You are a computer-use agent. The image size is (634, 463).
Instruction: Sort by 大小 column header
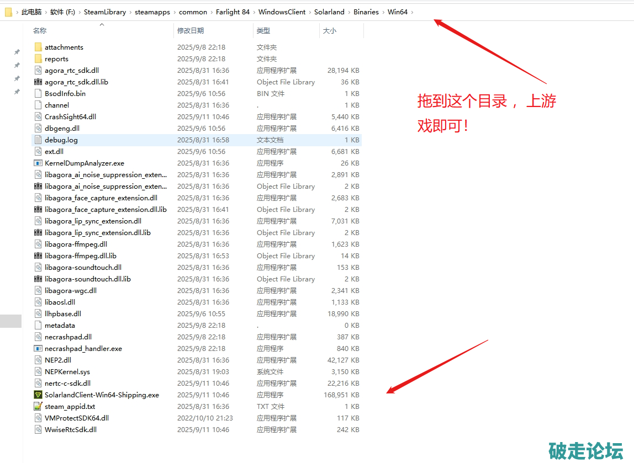coord(330,31)
